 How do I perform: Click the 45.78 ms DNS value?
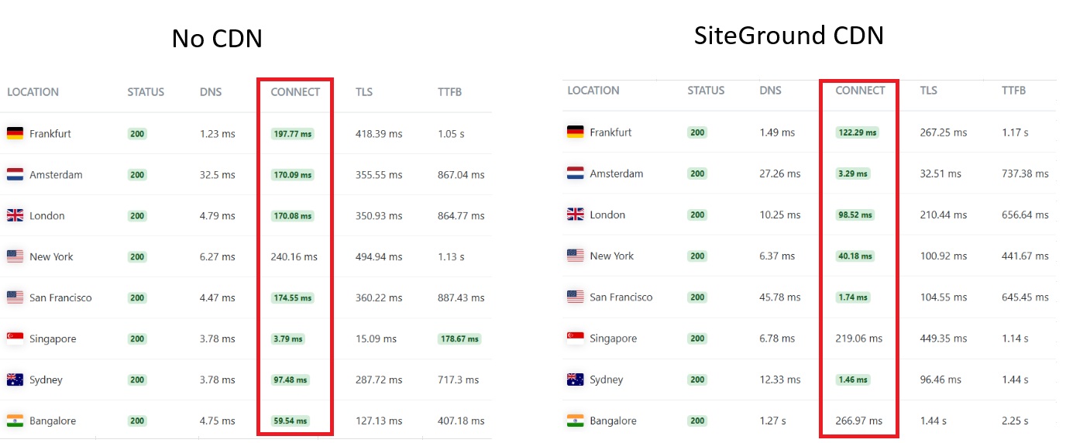click(780, 297)
